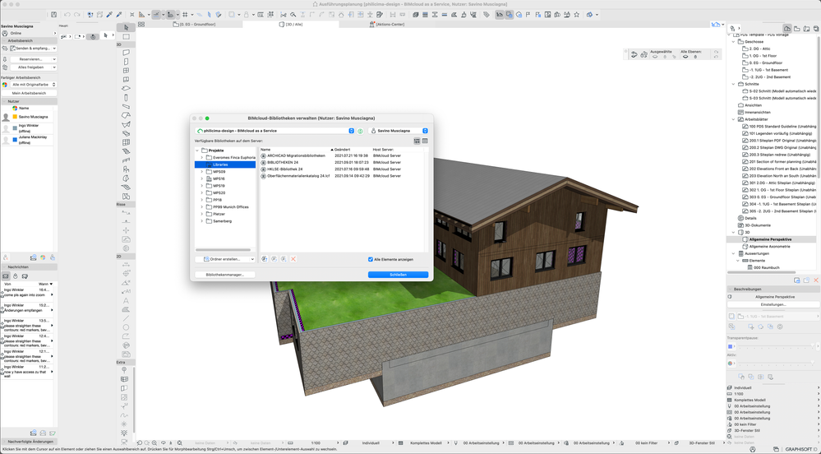
Task: Click the Undo arrow in top toolbar
Action: [x=67, y=15]
